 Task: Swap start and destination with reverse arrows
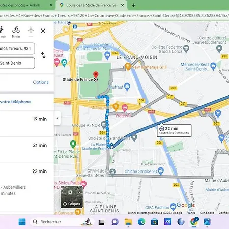(43, 55)
